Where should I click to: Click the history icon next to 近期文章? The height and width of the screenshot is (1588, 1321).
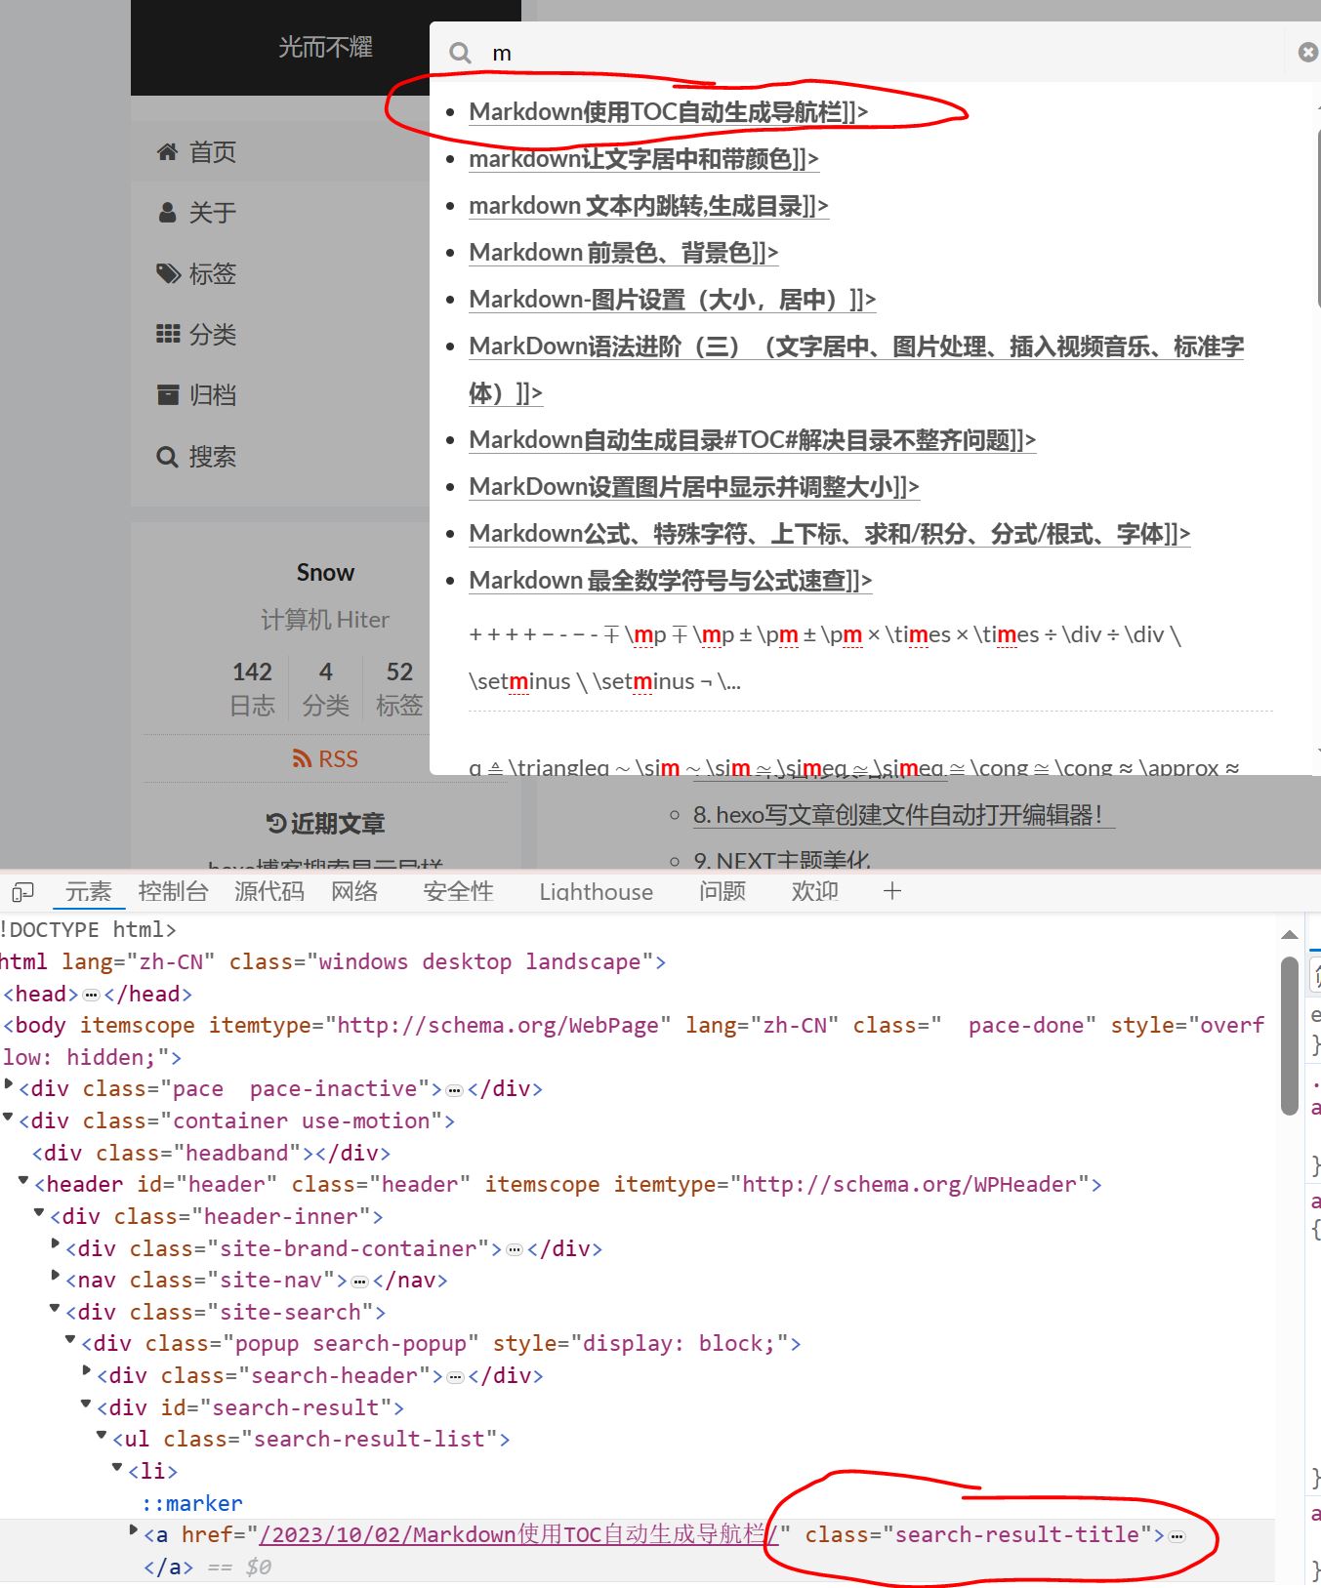pos(276,823)
